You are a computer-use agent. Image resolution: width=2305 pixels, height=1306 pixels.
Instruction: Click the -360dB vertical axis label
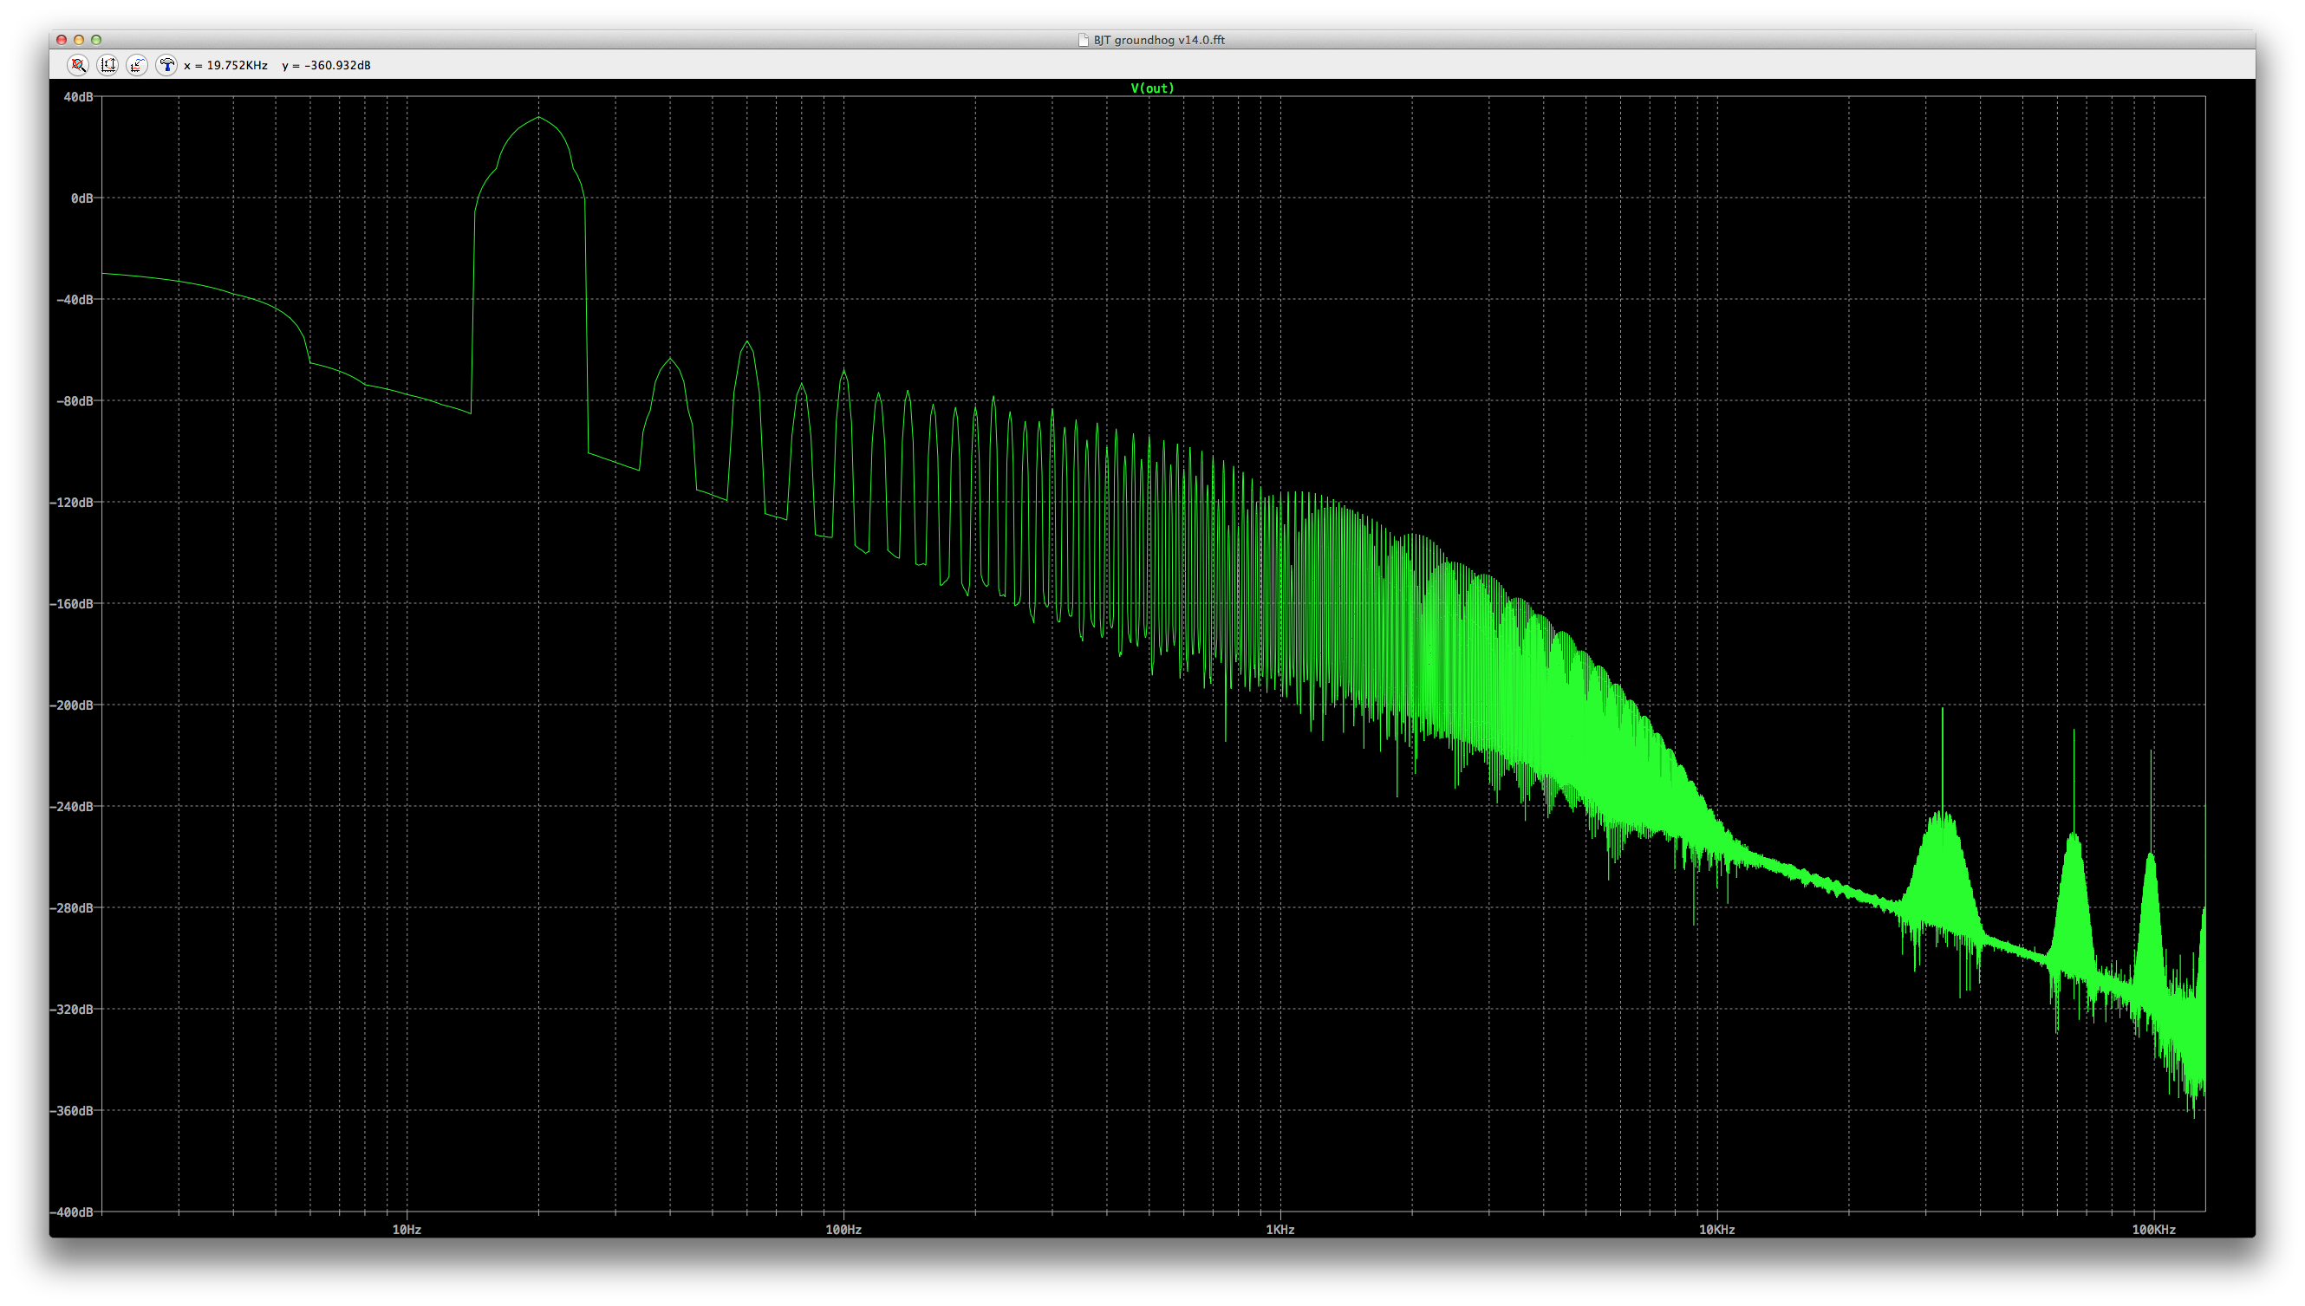point(71,1110)
